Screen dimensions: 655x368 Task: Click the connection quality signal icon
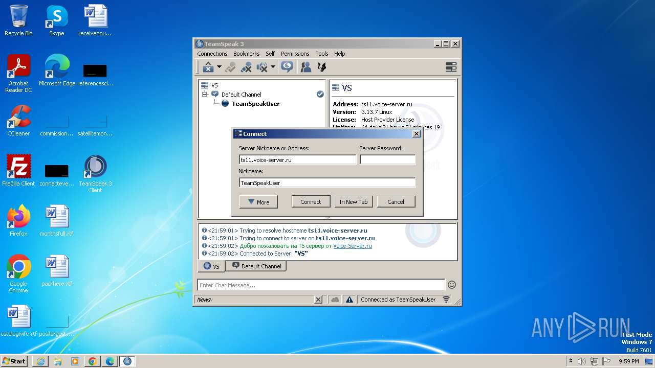pos(446,300)
